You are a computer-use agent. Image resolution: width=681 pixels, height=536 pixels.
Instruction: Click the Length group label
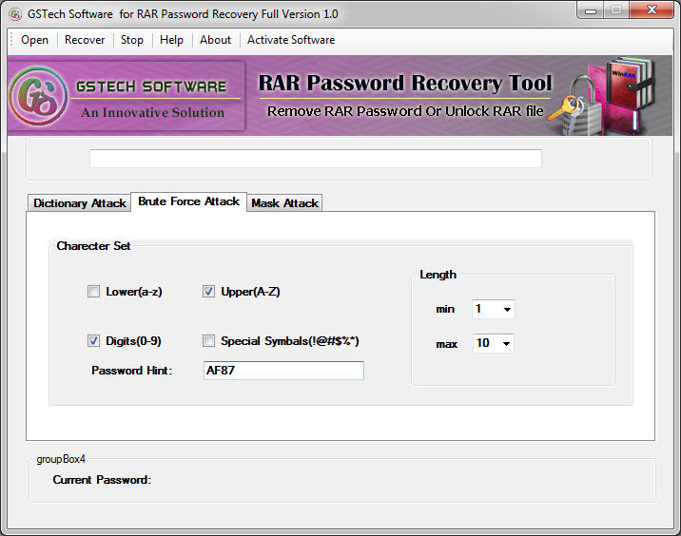pyautogui.click(x=438, y=275)
